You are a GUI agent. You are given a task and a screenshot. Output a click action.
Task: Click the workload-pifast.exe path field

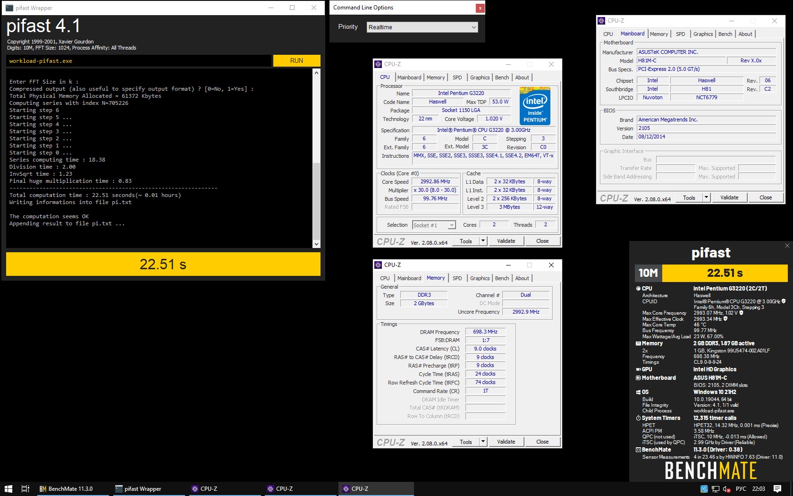click(x=139, y=61)
